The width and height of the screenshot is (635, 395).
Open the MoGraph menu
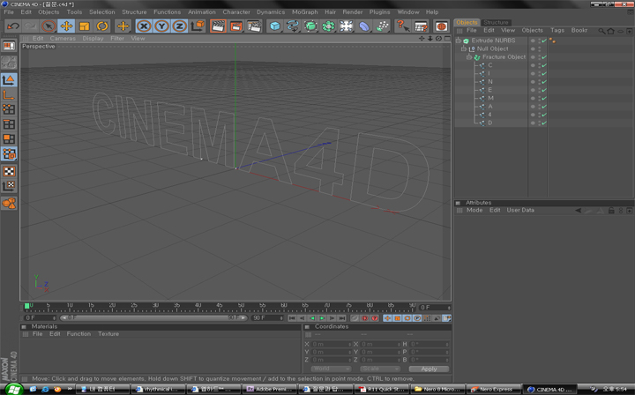[x=305, y=12]
